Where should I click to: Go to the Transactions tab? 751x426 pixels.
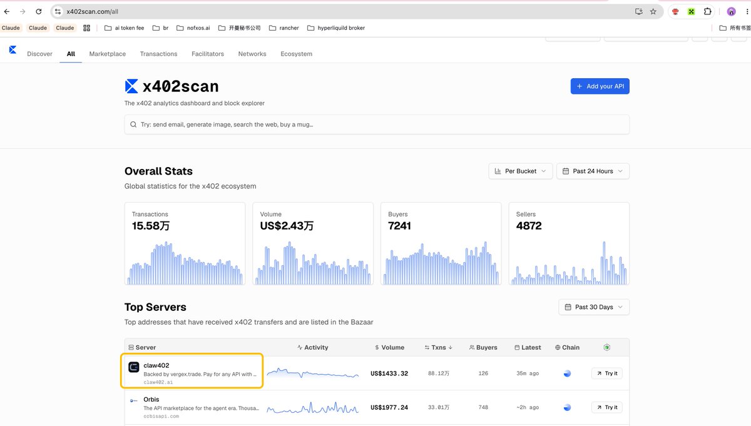158,54
